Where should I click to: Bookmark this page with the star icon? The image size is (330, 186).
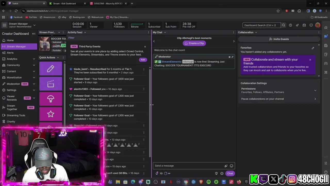click(278, 11)
